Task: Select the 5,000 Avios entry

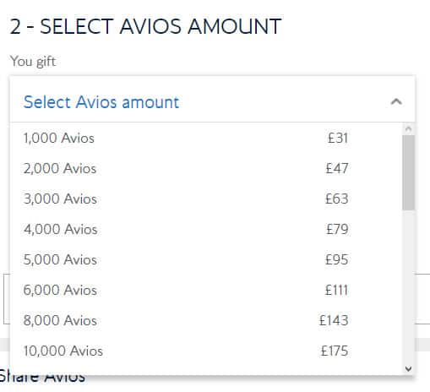Action: 206,259
